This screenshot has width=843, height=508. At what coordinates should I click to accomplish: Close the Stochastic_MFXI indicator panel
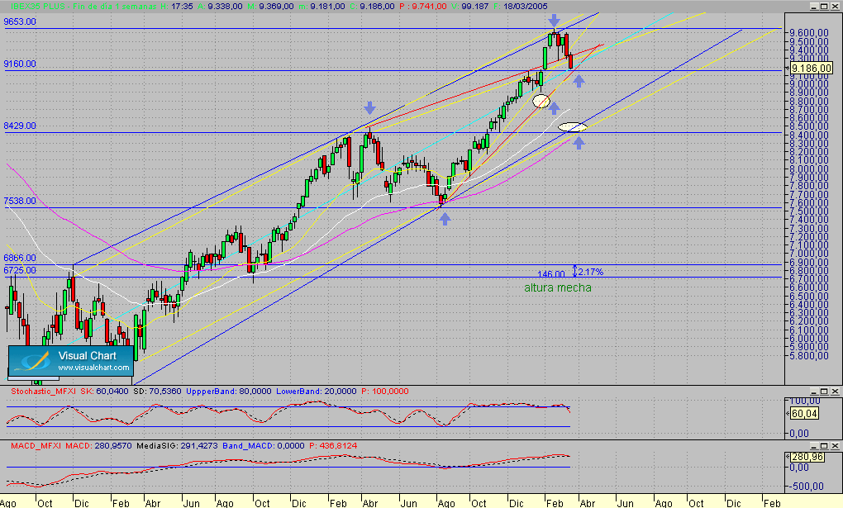(x=835, y=392)
